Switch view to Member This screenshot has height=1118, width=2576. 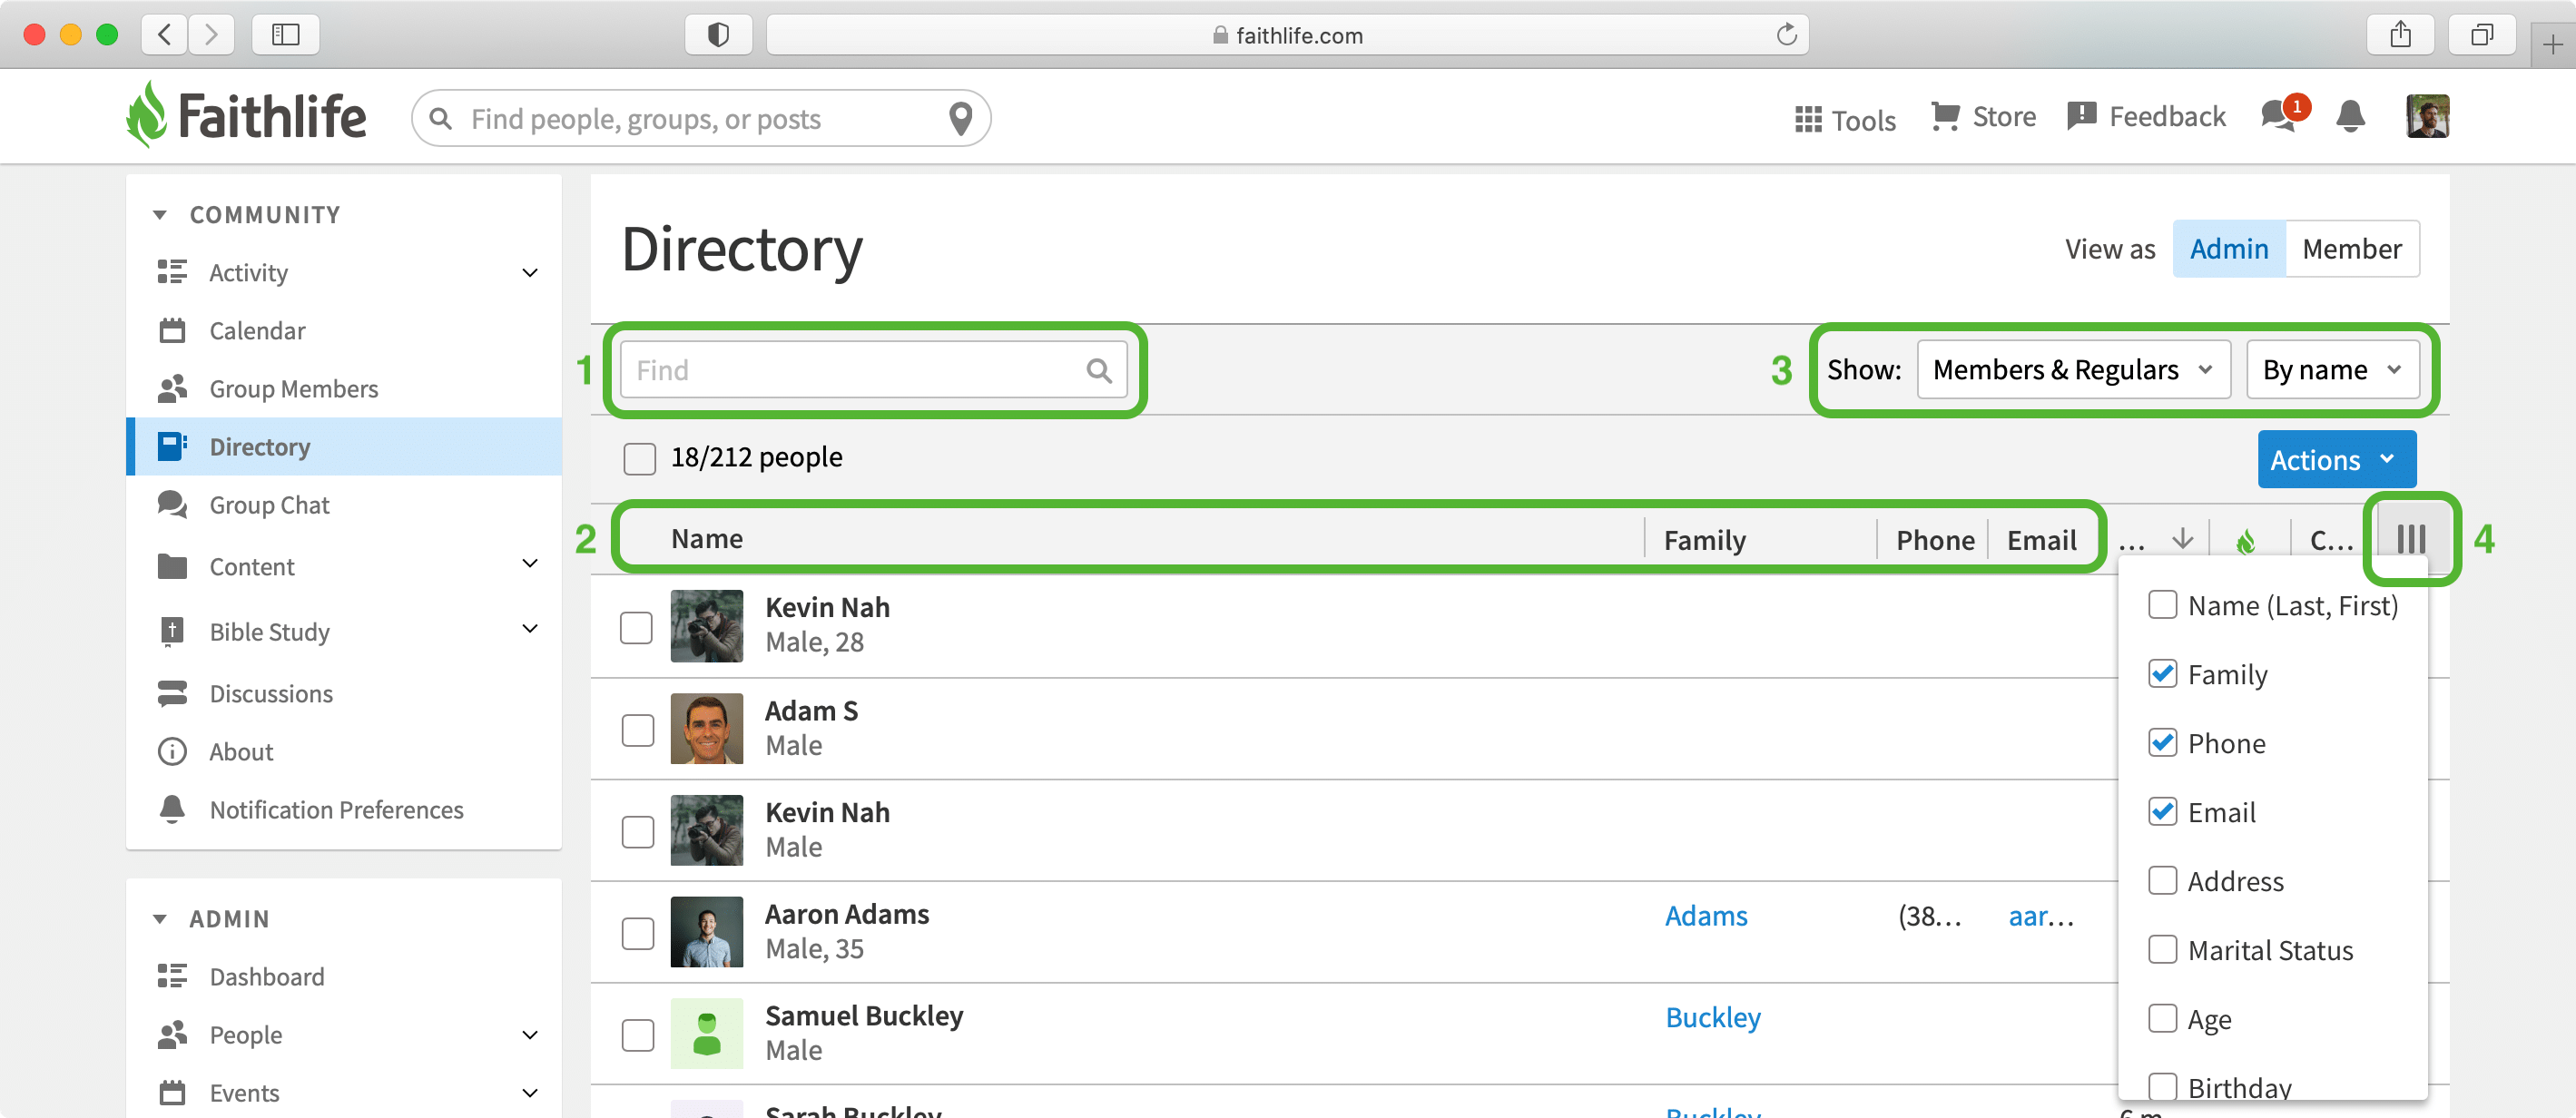tap(2351, 249)
